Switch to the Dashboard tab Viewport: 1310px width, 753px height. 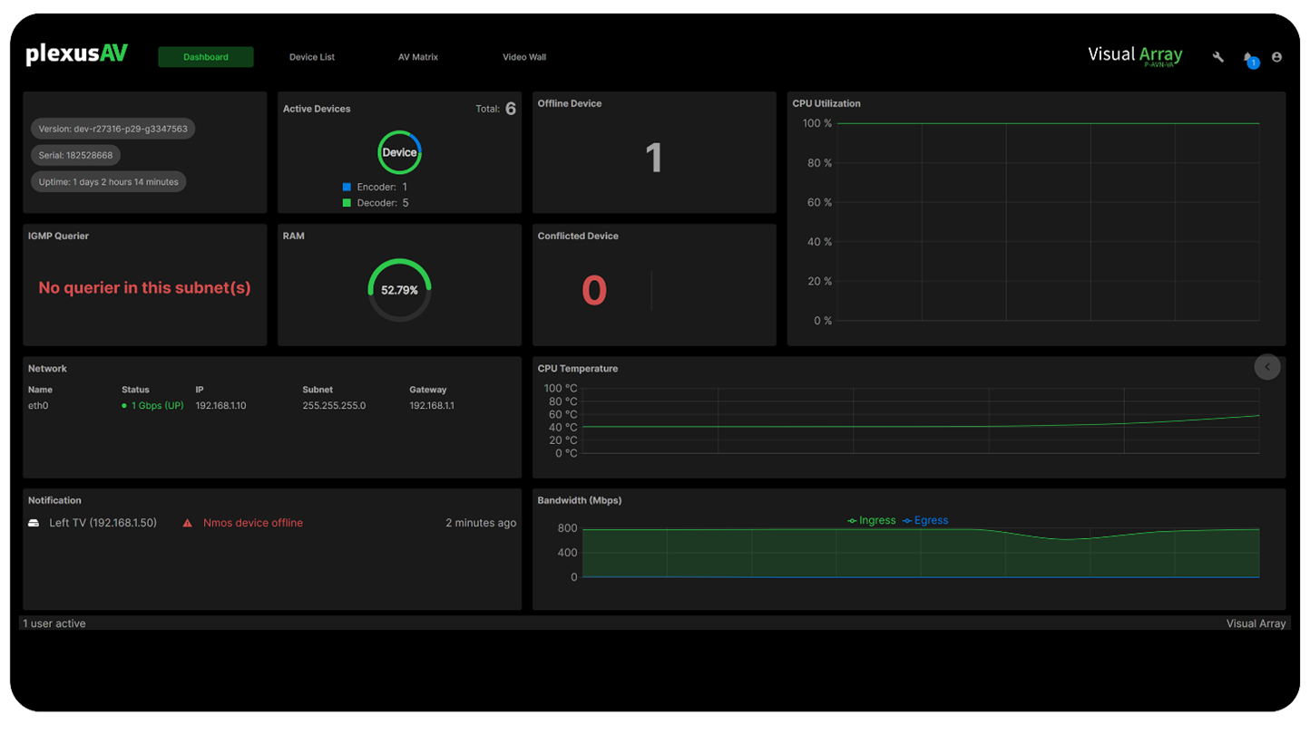pos(206,57)
